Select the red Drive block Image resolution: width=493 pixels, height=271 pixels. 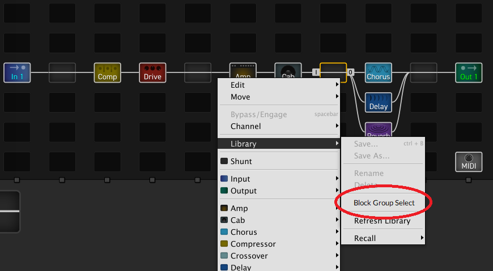pos(152,73)
